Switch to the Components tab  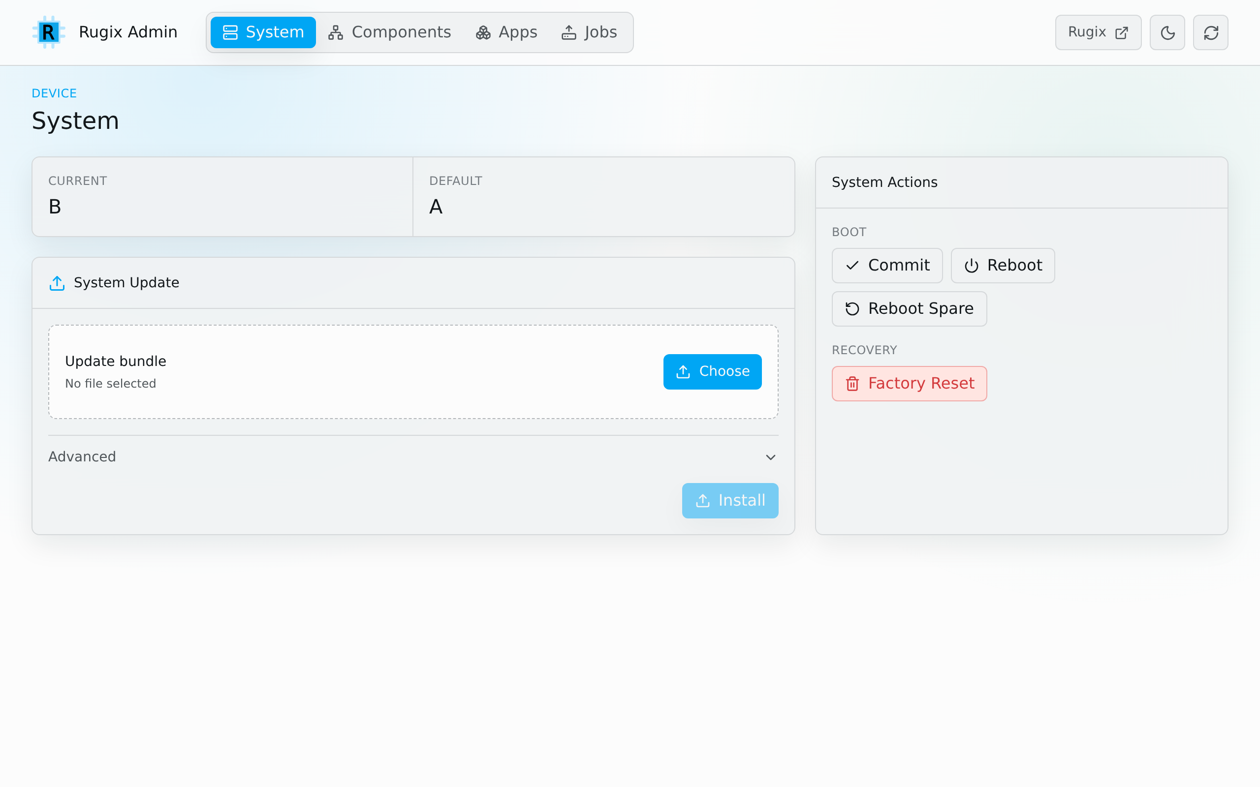point(389,32)
